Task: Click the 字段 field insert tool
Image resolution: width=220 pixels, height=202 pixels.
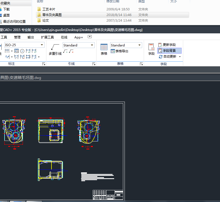Action: pyautogui.click(x=151, y=49)
